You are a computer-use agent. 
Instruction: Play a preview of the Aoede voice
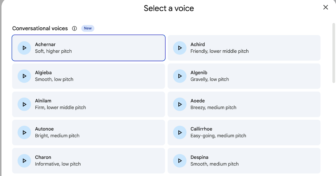179,104
